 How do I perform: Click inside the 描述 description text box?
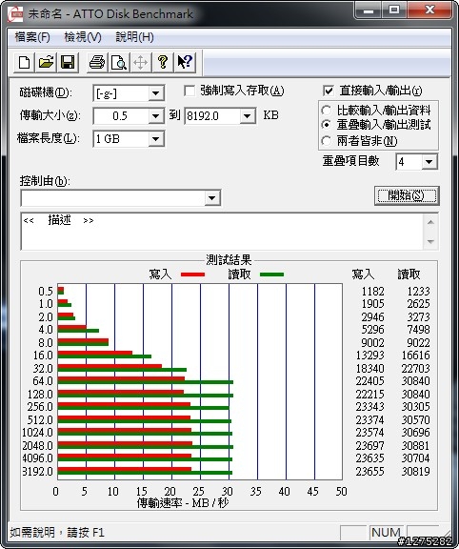click(x=222, y=232)
